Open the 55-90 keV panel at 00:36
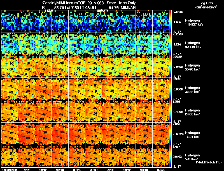 click(110, 66)
